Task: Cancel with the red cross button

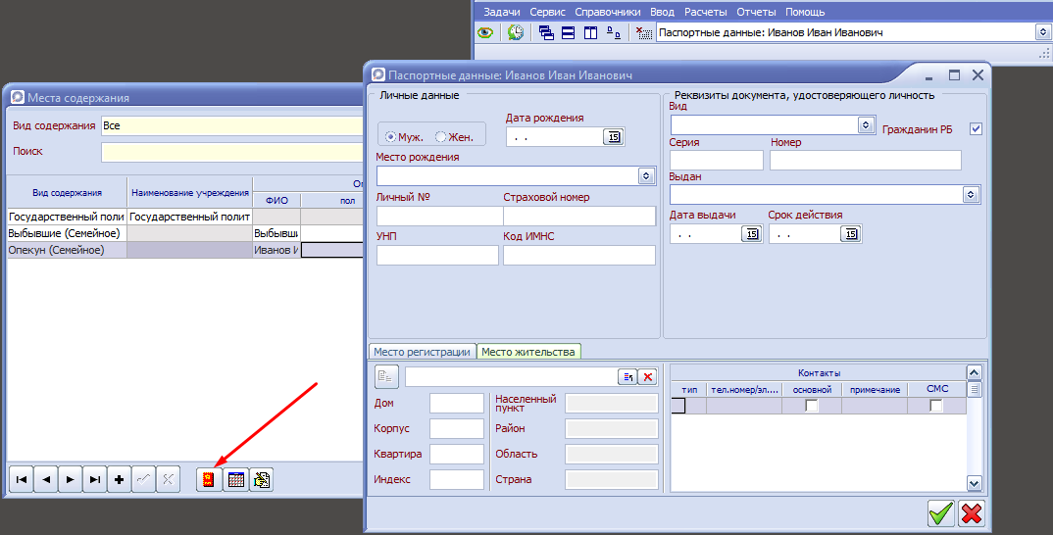Action: 972,512
